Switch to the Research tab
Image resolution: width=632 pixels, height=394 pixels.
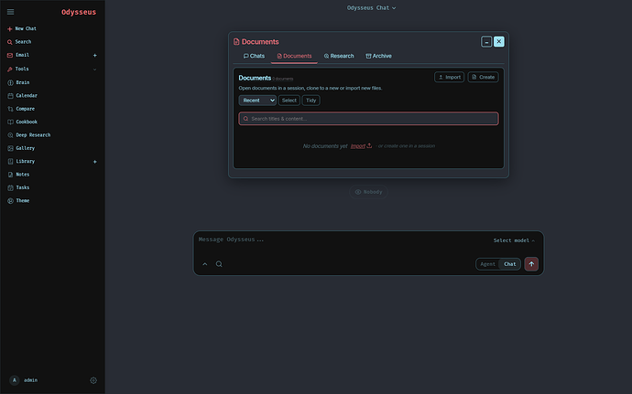coord(339,56)
